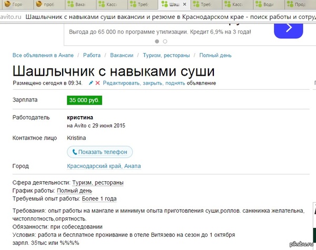Click the page title in the address bar

click(x=171, y=17)
